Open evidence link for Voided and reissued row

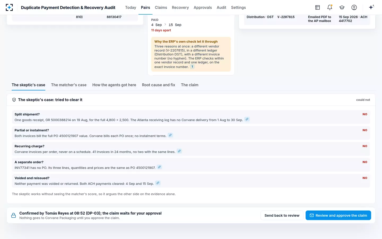[158, 183]
